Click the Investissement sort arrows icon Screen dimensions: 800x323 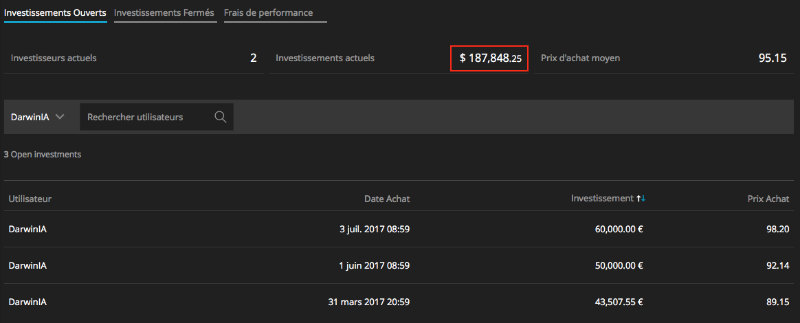tap(641, 199)
